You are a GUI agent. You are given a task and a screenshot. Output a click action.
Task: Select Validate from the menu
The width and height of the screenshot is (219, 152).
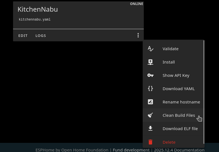170,49
